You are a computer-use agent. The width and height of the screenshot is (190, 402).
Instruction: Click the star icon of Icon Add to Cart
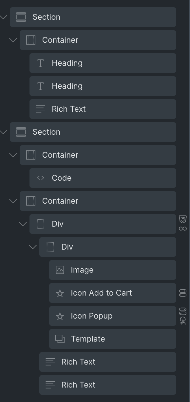tap(60, 293)
